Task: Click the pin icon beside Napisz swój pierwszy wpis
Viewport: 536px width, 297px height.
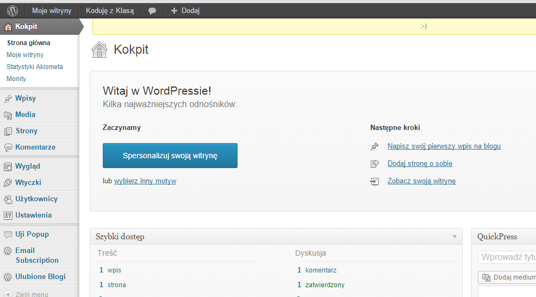Action: click(x=375, y=146)
